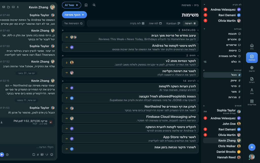Switch to the dashboard (לוח בקרה) tab
The height and width of the screenshot is (163, 260).
click(137, 23)
